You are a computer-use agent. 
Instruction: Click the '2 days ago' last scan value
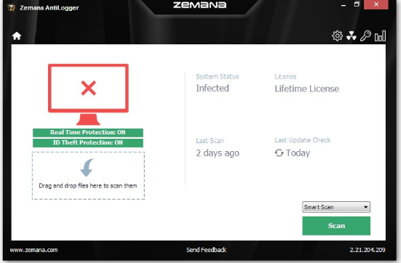coord(218,153)
